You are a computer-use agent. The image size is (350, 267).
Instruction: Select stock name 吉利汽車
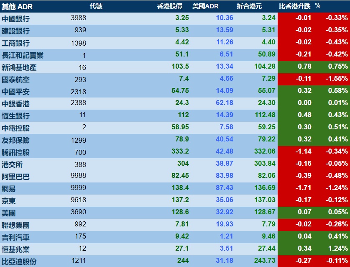coord(15,237)
